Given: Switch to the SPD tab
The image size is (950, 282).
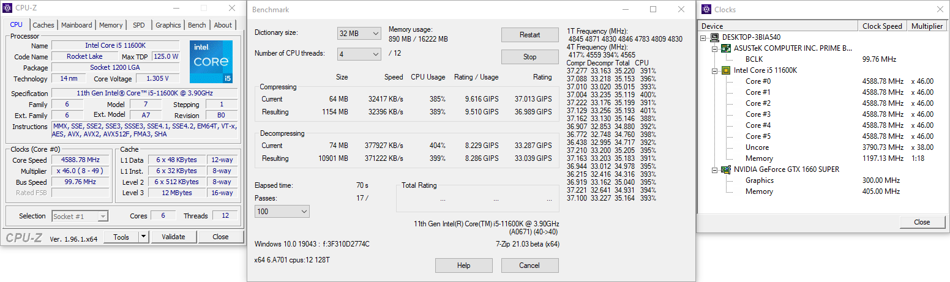Looking at the screenshot, I should (x=139, y=25).
